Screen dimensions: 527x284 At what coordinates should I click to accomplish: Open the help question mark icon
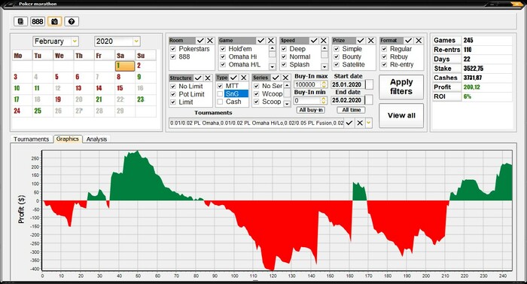coord(72,22)
